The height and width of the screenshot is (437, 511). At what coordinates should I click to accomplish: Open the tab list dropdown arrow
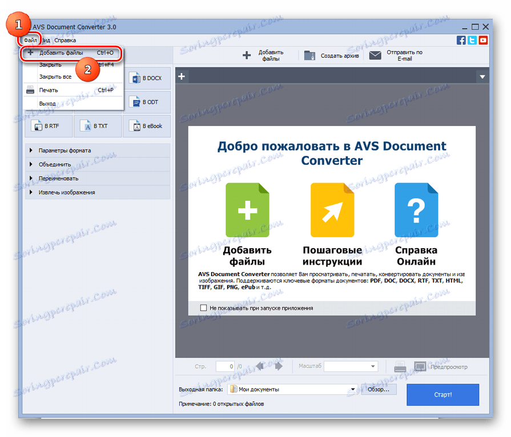point(482,77)
